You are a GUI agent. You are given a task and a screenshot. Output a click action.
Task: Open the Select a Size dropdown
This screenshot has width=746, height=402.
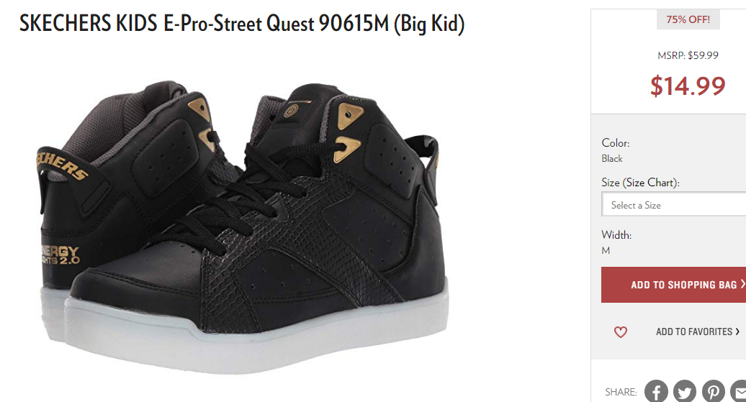tap(674, 204)
